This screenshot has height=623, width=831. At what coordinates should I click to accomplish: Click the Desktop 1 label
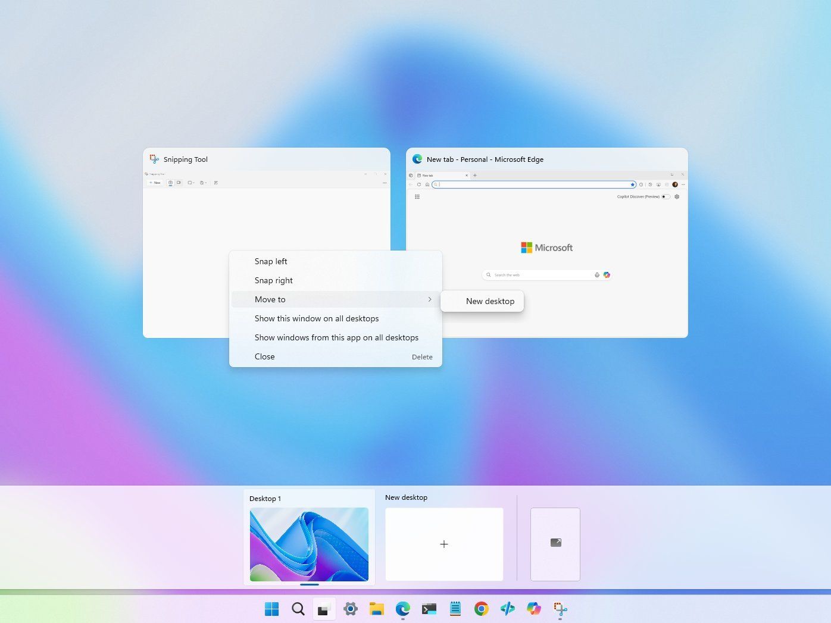(x=265, y=499)
